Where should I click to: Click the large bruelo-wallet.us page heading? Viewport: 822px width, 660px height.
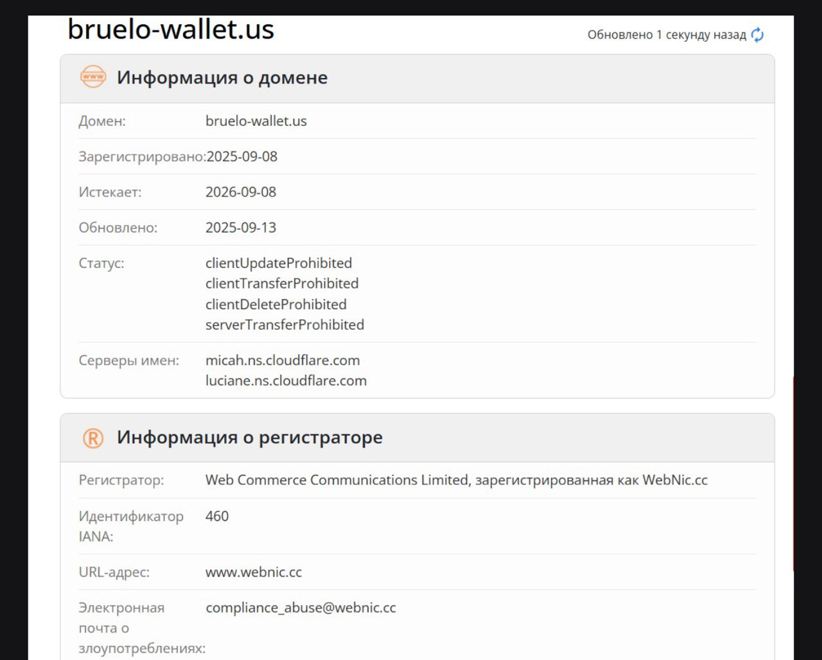[171, 30]
